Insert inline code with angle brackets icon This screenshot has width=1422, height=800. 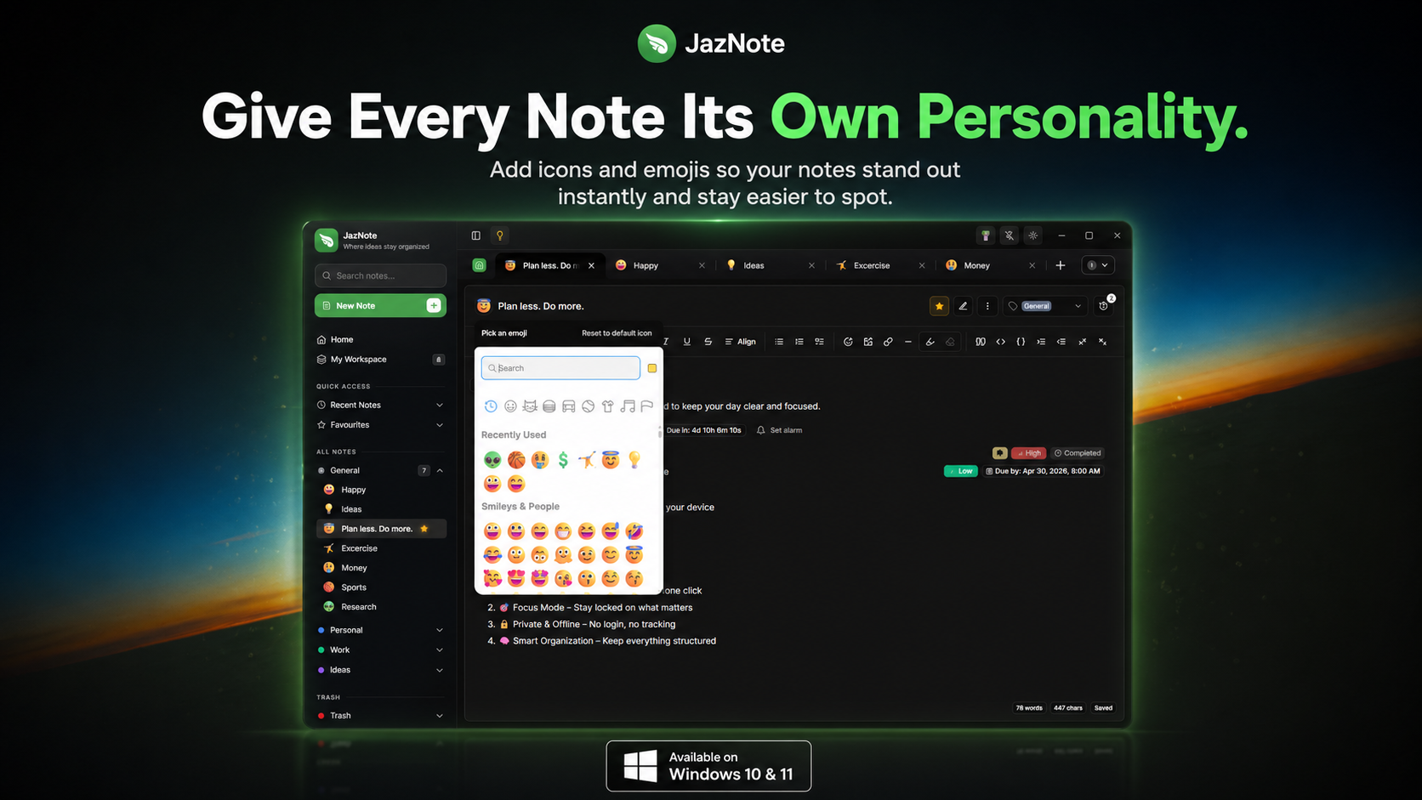[1001, 342]
